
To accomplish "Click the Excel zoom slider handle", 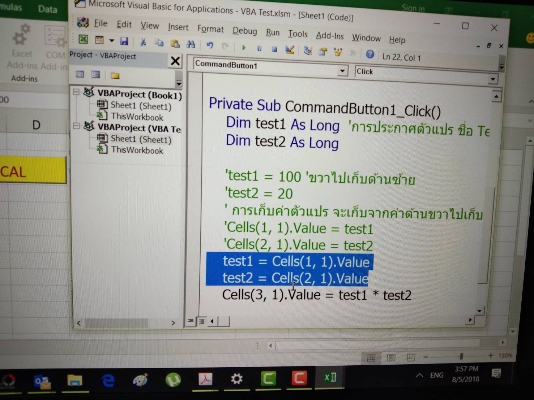I will click(461, 356).
